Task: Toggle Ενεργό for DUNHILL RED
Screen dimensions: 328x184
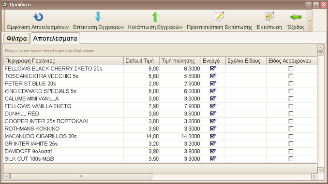Action: pyautogui.click(x=213, y=113)
